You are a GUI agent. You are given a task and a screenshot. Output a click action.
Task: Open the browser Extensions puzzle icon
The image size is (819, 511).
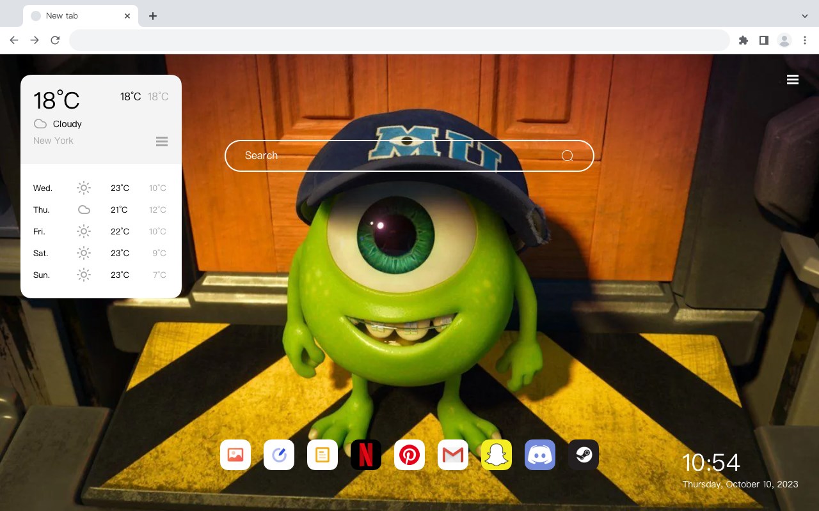click(743, 40)
